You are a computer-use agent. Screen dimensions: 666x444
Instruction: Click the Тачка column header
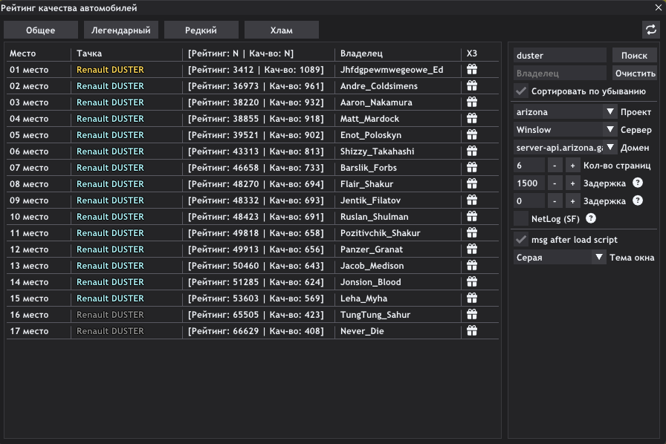click(x=89, y=53)
